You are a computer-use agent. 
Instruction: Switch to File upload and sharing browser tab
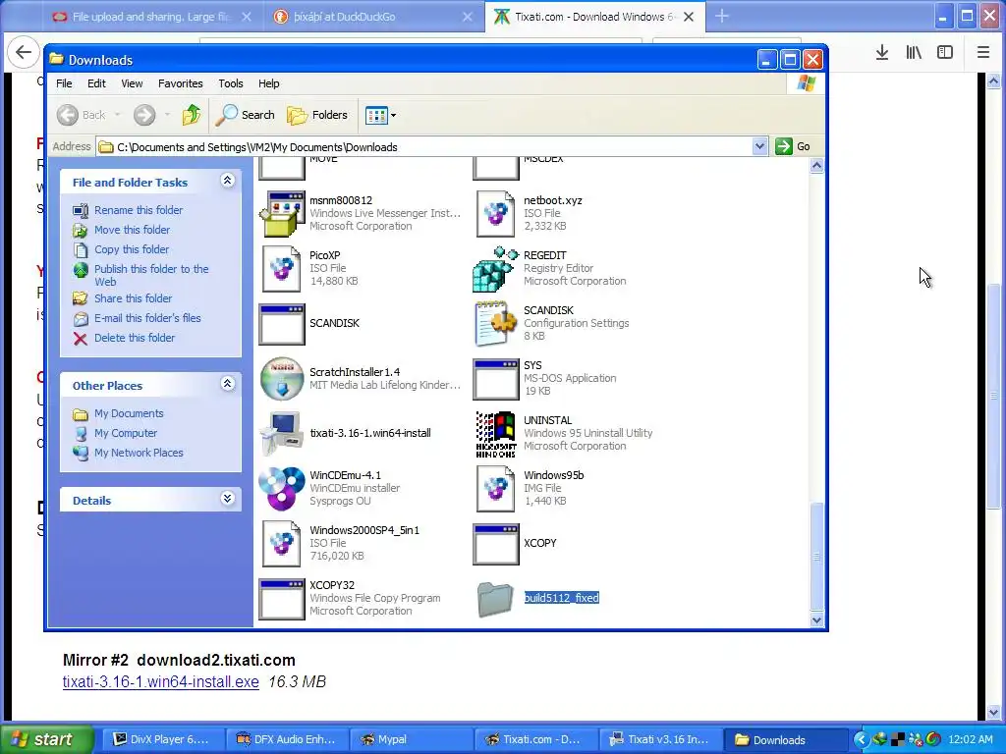[x=152, y=17]
